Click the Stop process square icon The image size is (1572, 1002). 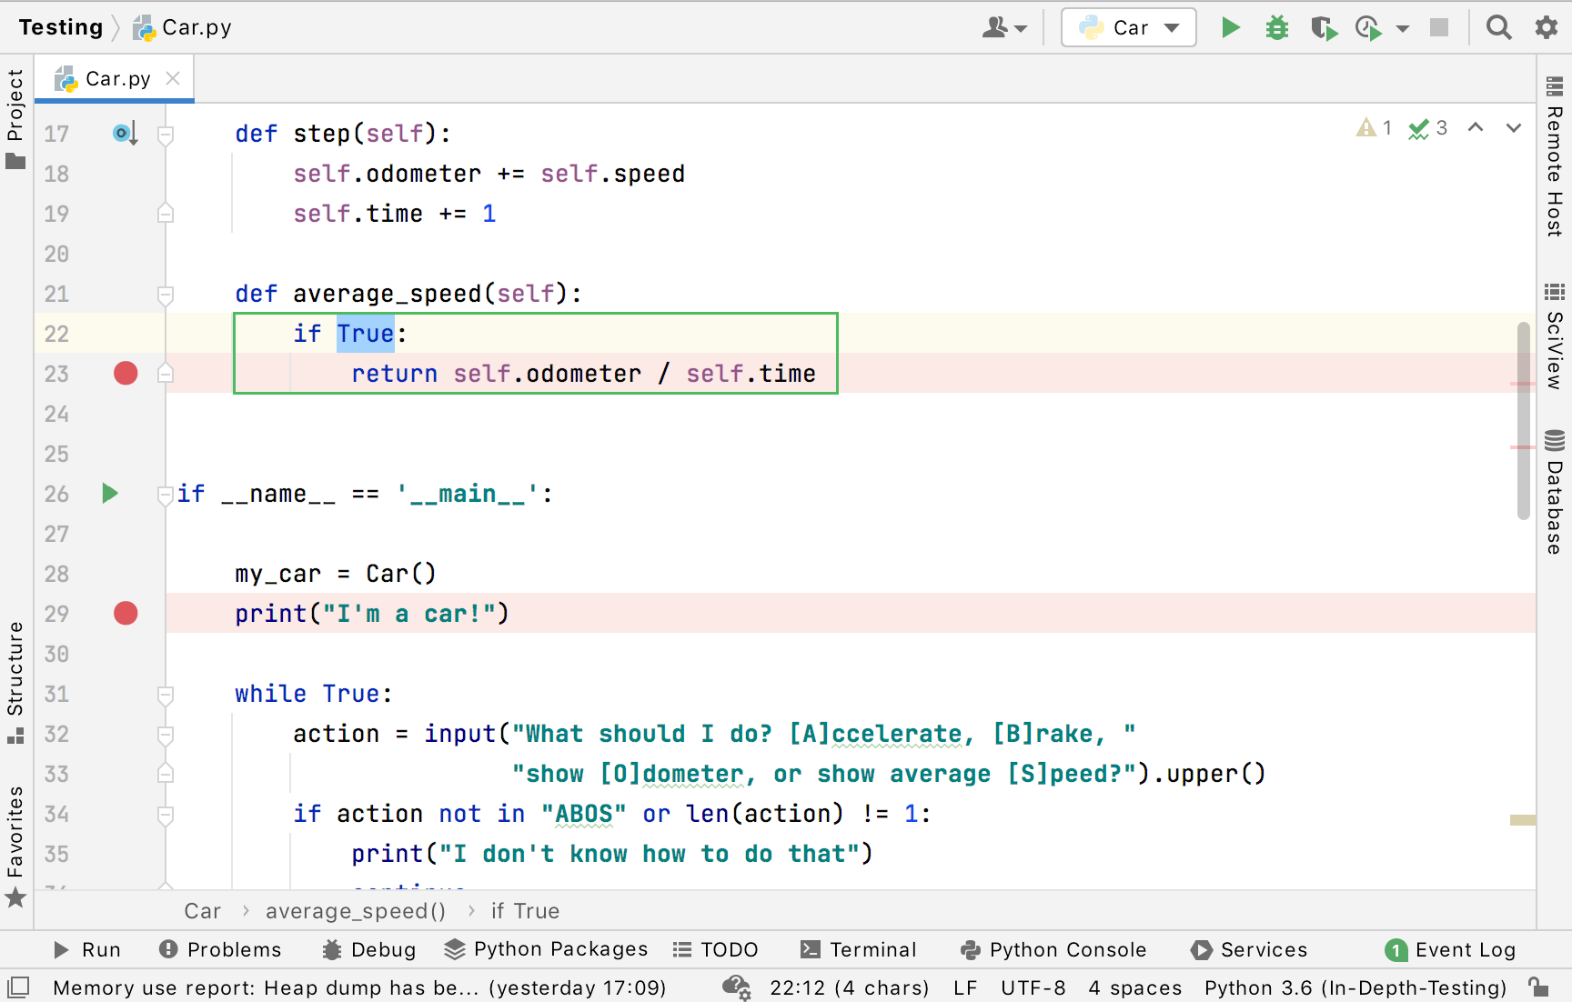1439,28
